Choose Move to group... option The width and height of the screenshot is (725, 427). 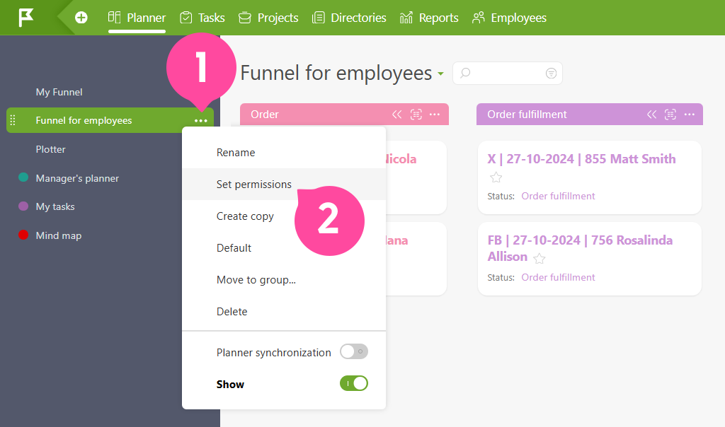[x=284, y=280]
